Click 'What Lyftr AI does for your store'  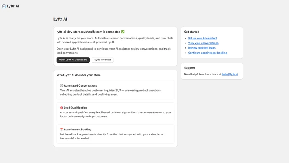78,75
